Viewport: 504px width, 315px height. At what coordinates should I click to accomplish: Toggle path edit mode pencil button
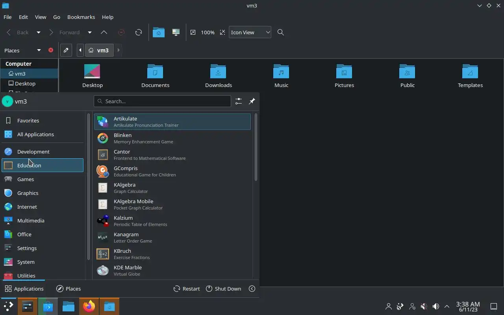point(66,50)
